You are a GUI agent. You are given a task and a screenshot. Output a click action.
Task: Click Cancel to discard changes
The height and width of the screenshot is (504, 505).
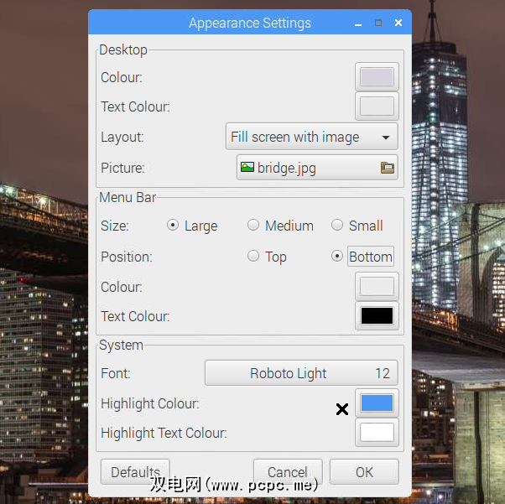288,472
